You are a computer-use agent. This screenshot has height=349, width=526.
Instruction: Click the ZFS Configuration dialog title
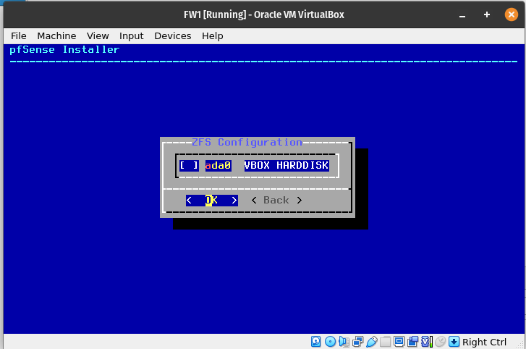[x=247, y=143]
